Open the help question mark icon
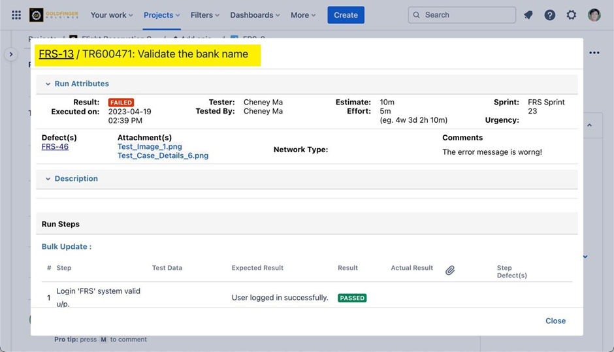This screenshot has width=614, height=352. 550,15
